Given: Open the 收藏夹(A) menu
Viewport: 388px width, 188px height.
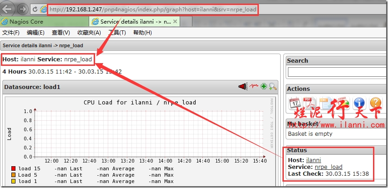Looking at the screenshot, I should click(x=89, y=33).
